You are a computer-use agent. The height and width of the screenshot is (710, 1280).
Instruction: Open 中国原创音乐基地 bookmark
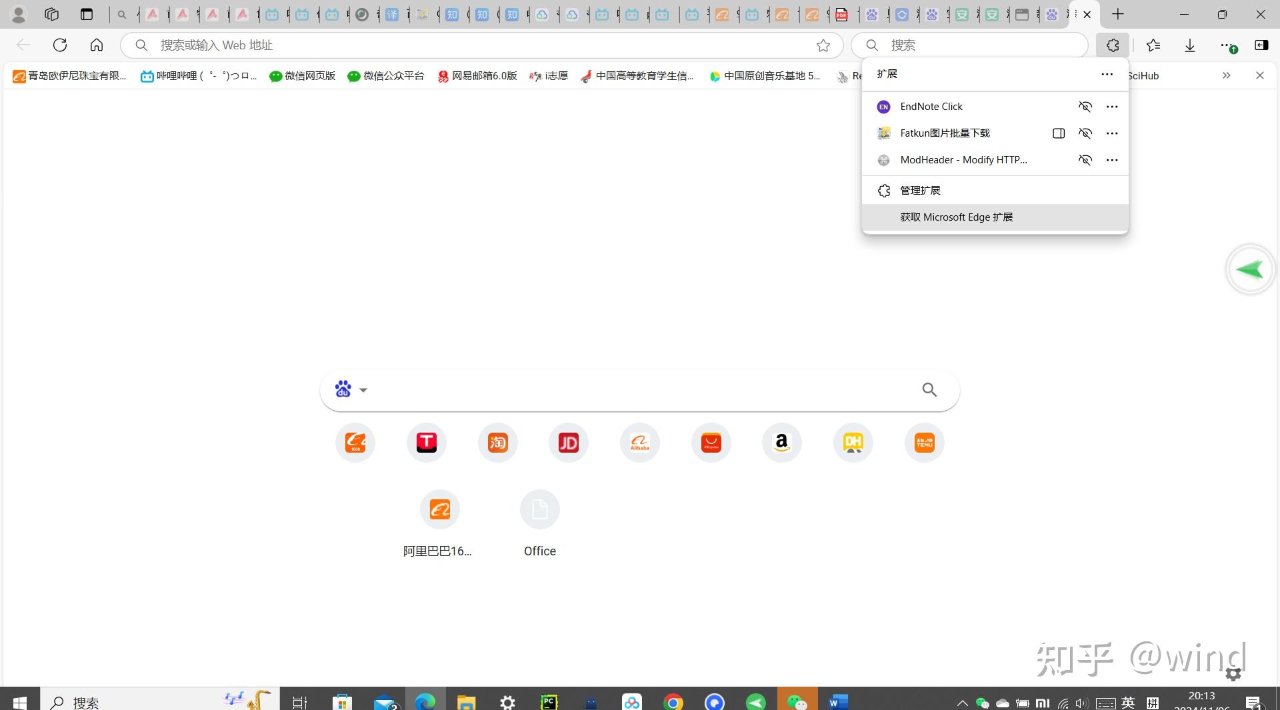pos(765,76)
